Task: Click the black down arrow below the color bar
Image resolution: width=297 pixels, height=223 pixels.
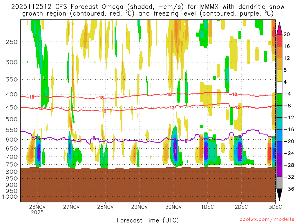Action: point(280,195)
